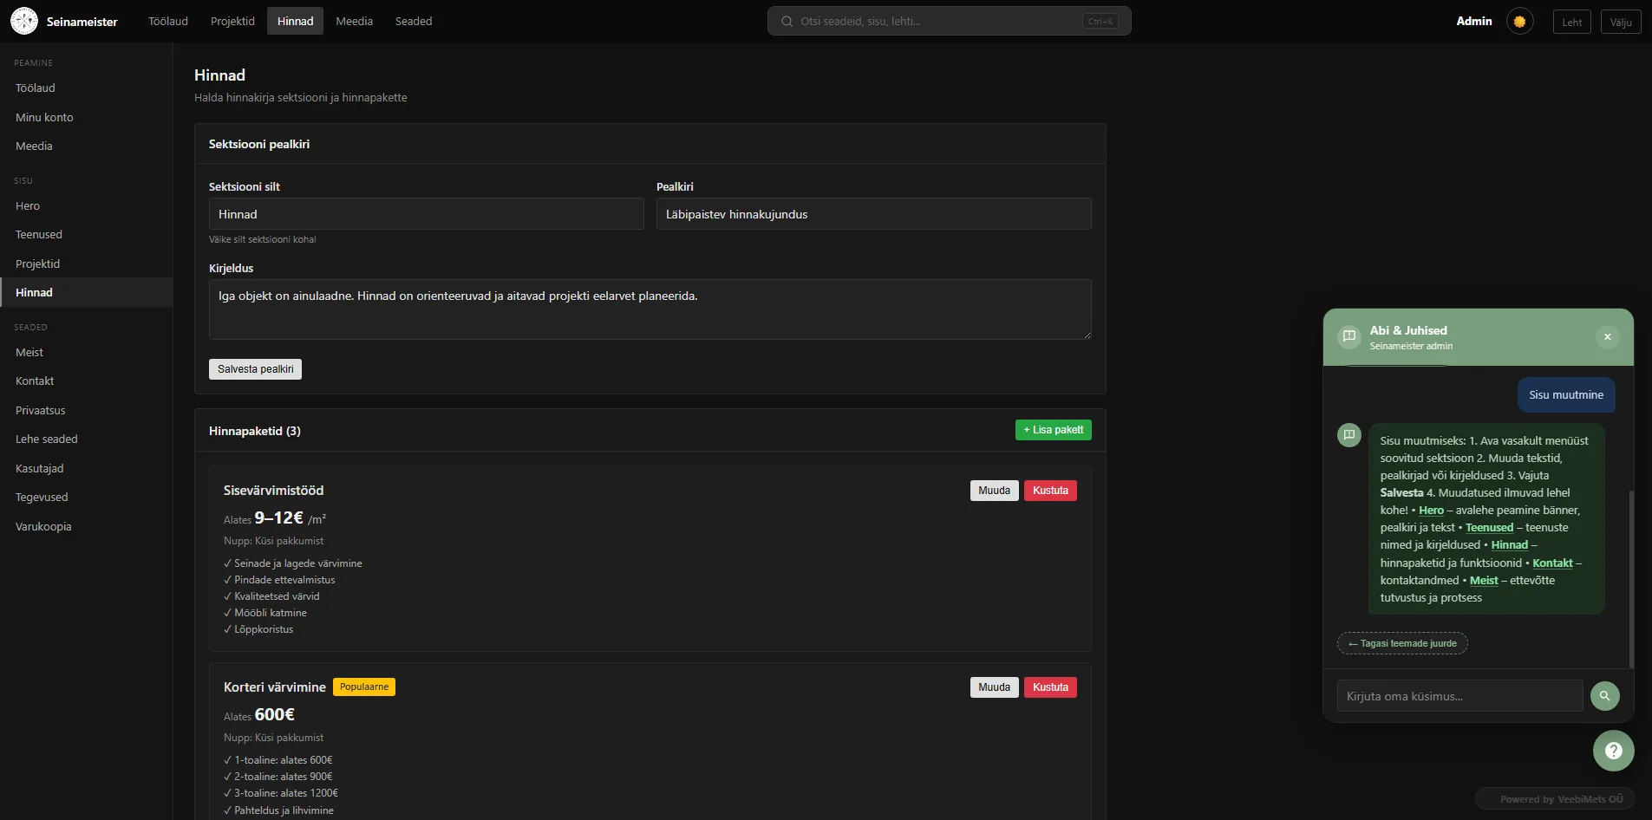Select Varukoopia in the sidebar
Viewport: 1652px width, 820px height.
[43, 527]
